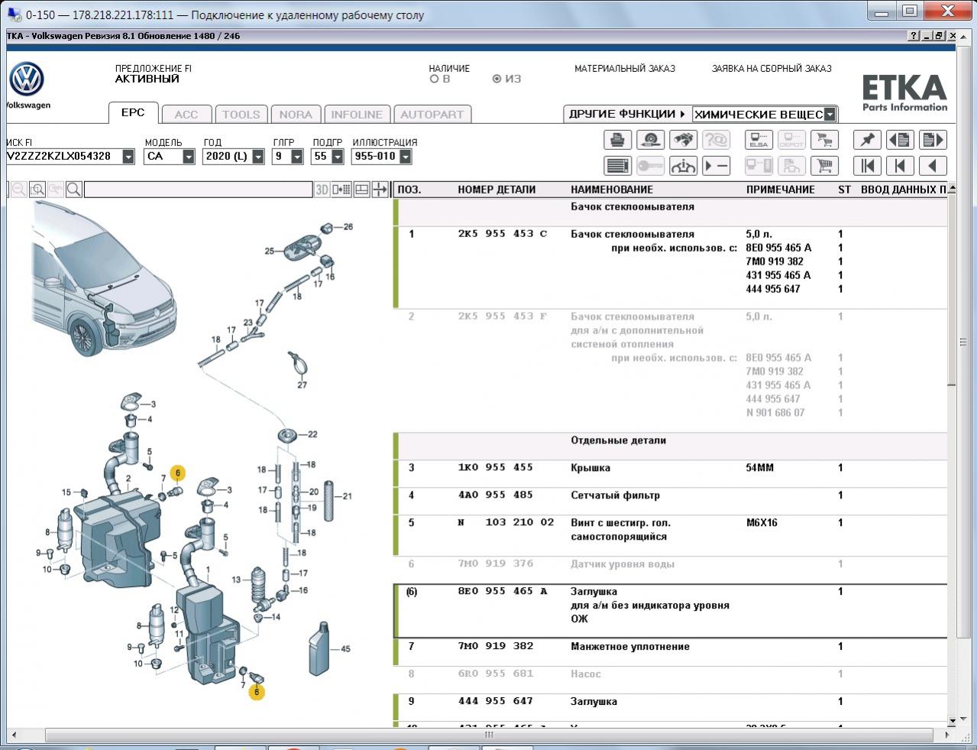Open the VIN search field dropdown

coord(128,157)
